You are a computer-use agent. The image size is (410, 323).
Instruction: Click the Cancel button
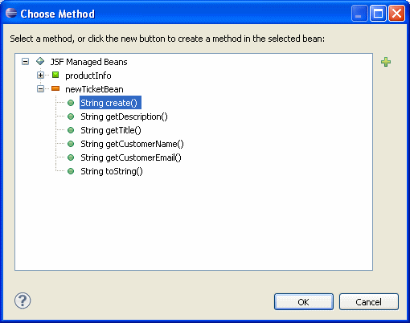[369, 302]
